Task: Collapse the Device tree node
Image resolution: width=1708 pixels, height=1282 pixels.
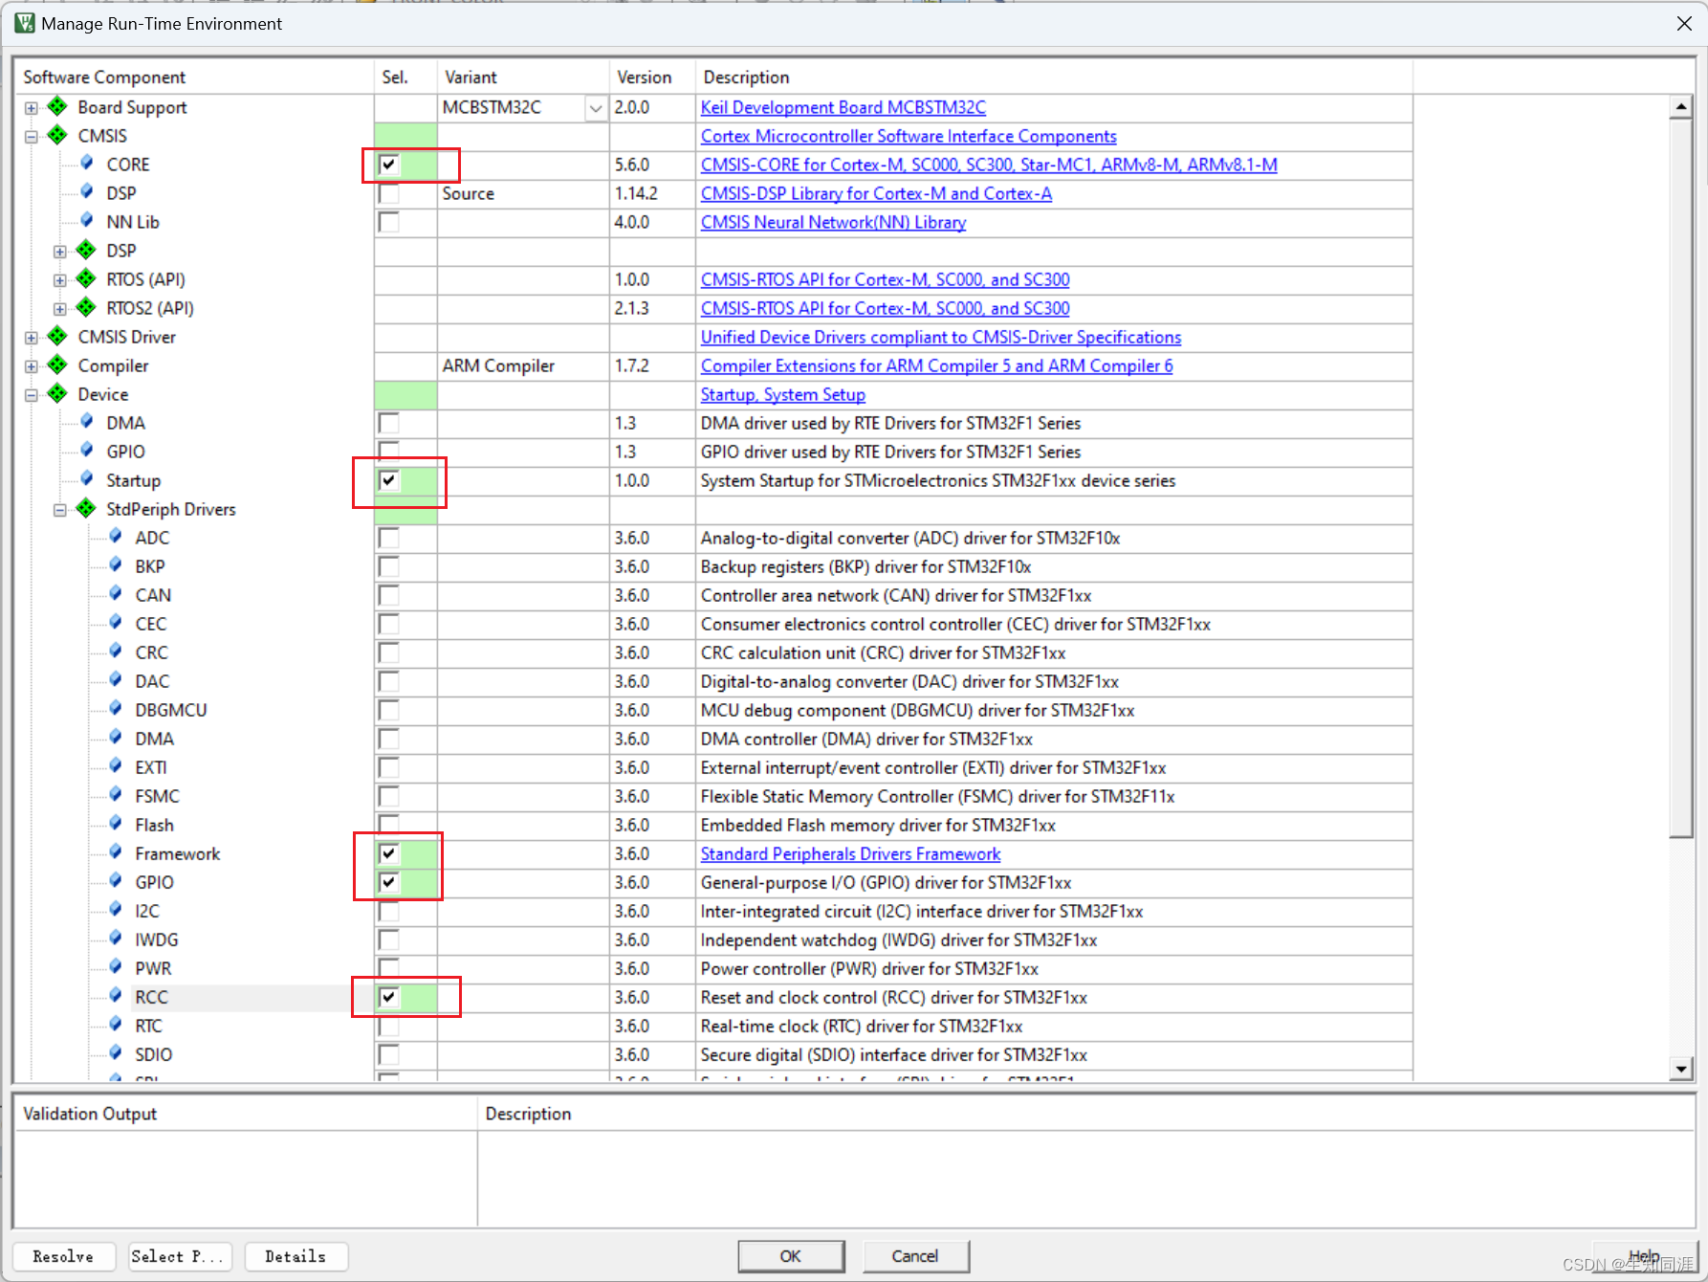Action: coord(31,394)
